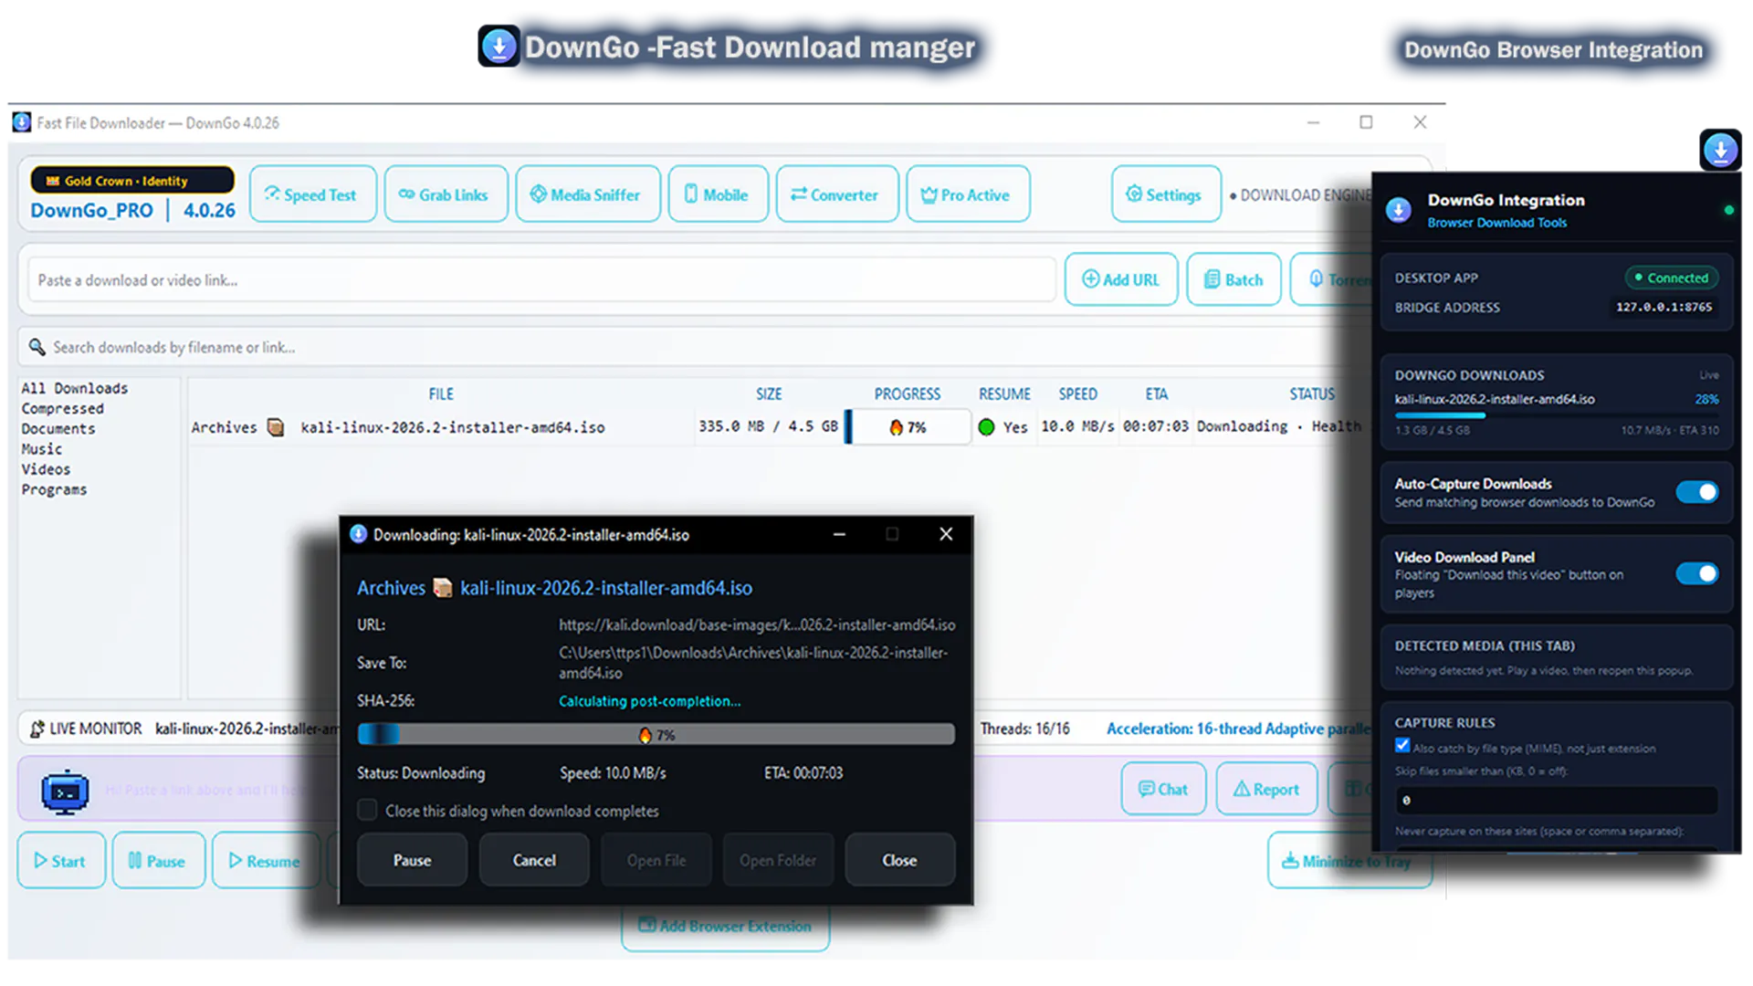Sort by the PROGRESS column header
This screenshot has width=1753, height=986.
(907, 393)
